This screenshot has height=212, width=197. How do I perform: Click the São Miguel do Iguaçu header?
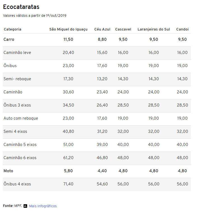pos(68,29)
